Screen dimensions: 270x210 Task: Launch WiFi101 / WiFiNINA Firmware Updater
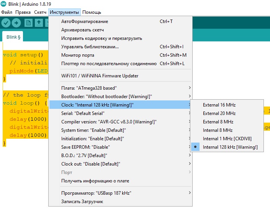[x=120, y=76]
